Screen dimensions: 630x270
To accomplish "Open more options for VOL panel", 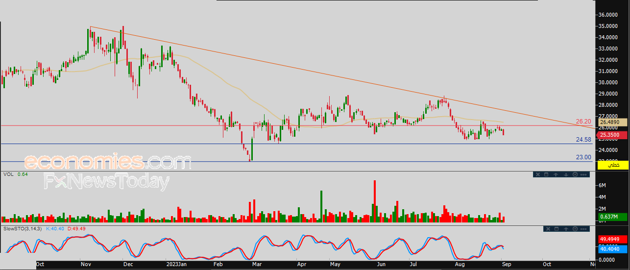I will click(583, 174).
